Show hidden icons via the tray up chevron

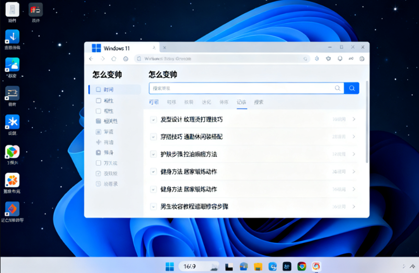click(x=412, y=266)
